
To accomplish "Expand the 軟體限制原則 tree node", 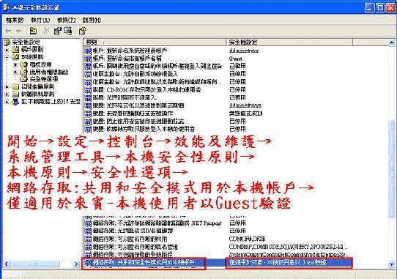I will click(7, 94).
